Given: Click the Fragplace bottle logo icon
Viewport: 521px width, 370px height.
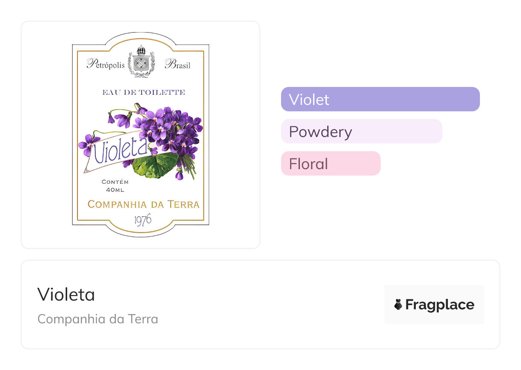Looking at the screenshot, I should pyautogui.click(x=398, y=304).
